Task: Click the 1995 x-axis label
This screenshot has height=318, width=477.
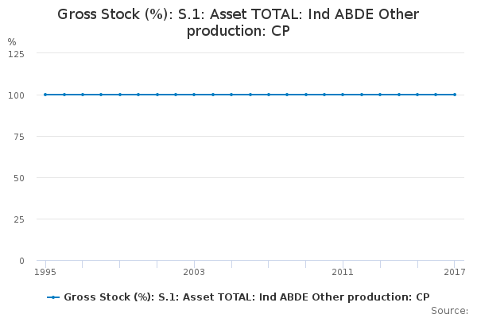Action: [x=45, y=273]
